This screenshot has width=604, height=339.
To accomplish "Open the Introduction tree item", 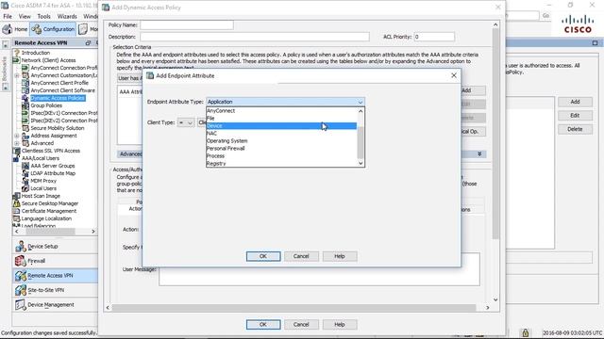I will pyautogui.click(x=36, y=53).
